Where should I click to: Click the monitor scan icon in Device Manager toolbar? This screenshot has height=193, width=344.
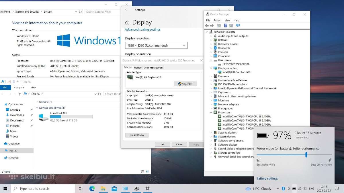point(238,25)
